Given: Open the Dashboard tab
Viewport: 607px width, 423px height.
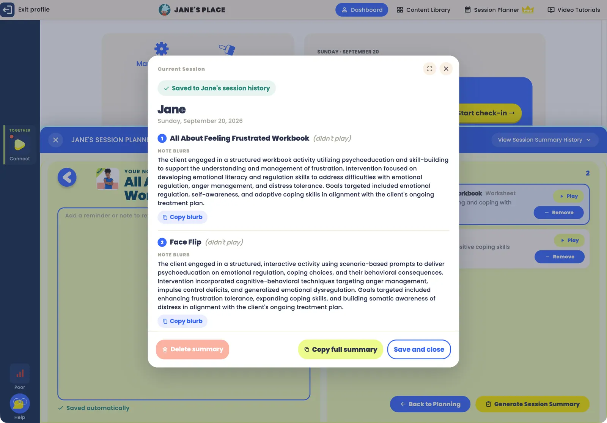Looking at the screenshot, I should (362, 10).
